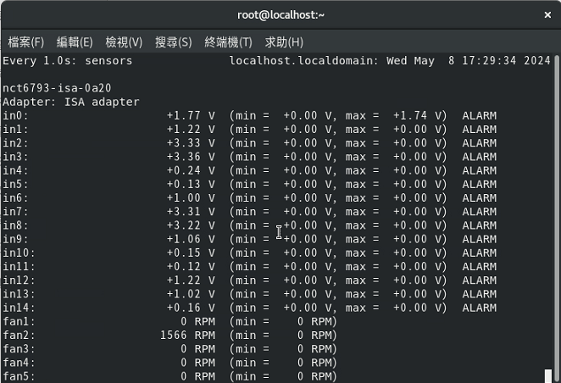Click the max +1.74 V value on in0
This screenshot has width=561, height=383.
click(419, 115)
